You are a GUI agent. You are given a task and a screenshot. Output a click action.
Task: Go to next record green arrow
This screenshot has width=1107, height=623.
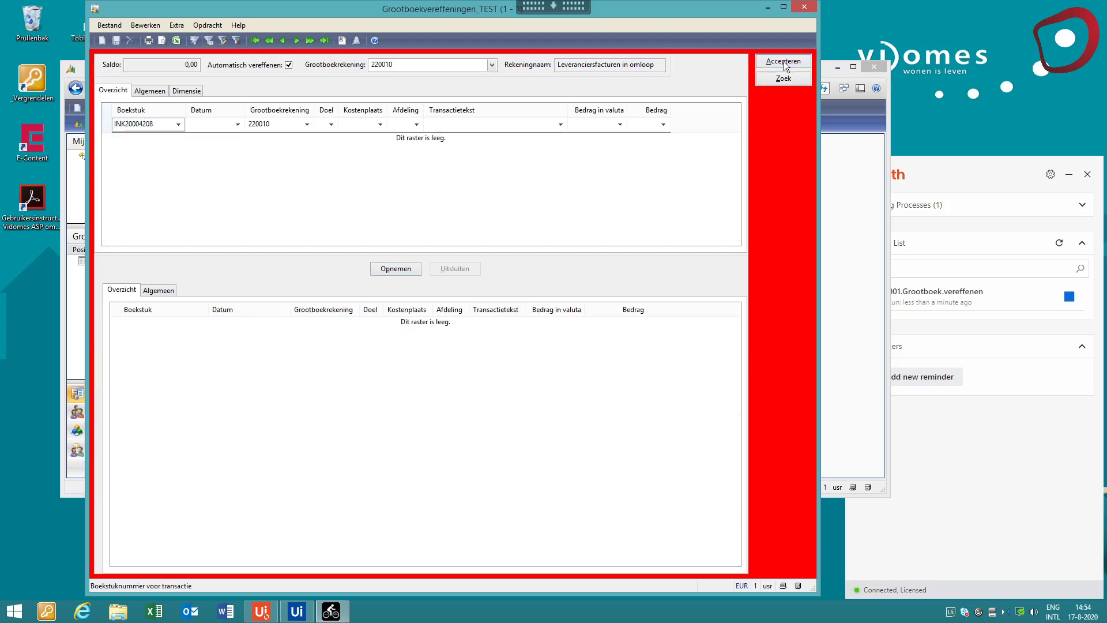pos(296,40)
